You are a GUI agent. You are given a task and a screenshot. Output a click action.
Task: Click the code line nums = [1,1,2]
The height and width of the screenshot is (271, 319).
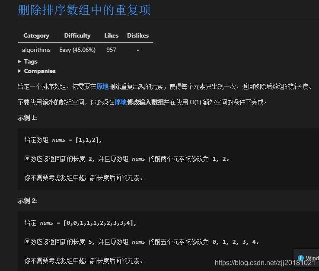point(63,140)
